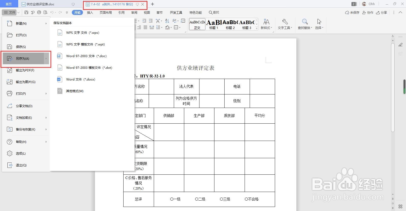Screen dimensions: 406x211
Task: Click the unsaved cloud (未保存) icon
Action: coord(347,12)
